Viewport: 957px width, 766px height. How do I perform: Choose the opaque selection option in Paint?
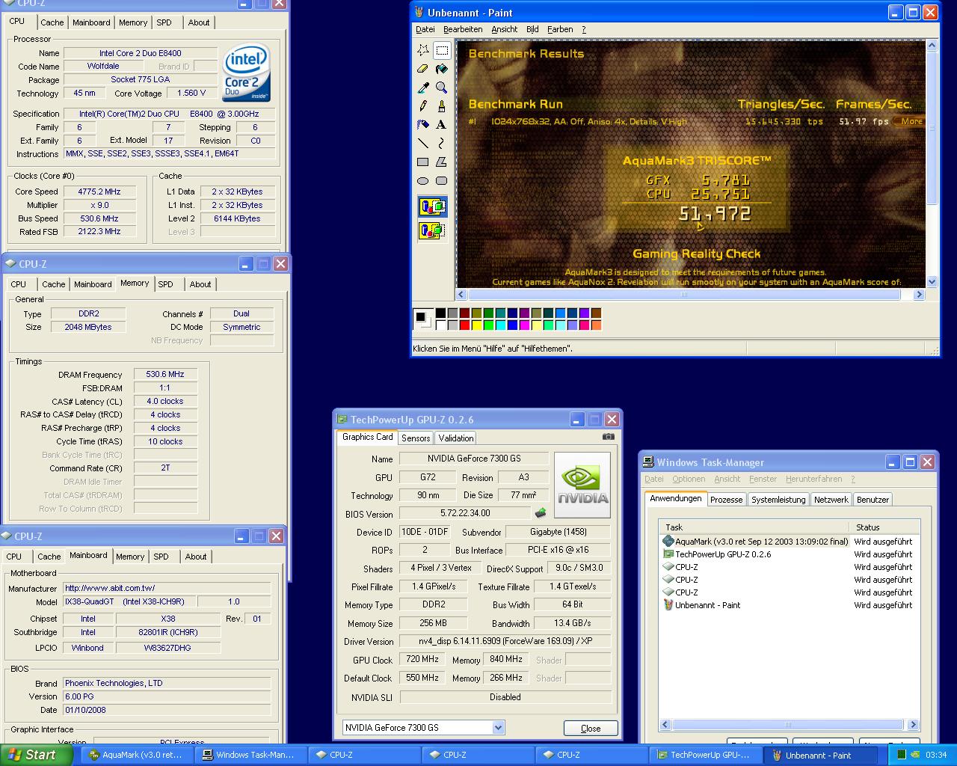[432, 206]
